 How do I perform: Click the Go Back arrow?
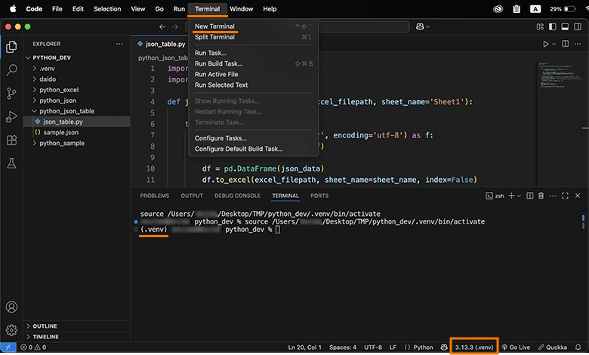[x=162, y=26]
